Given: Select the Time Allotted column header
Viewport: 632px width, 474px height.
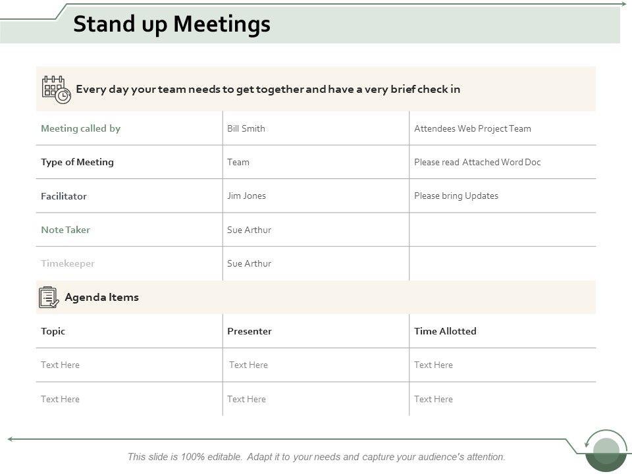Looking at the screenshot, I should coord(445,331).
